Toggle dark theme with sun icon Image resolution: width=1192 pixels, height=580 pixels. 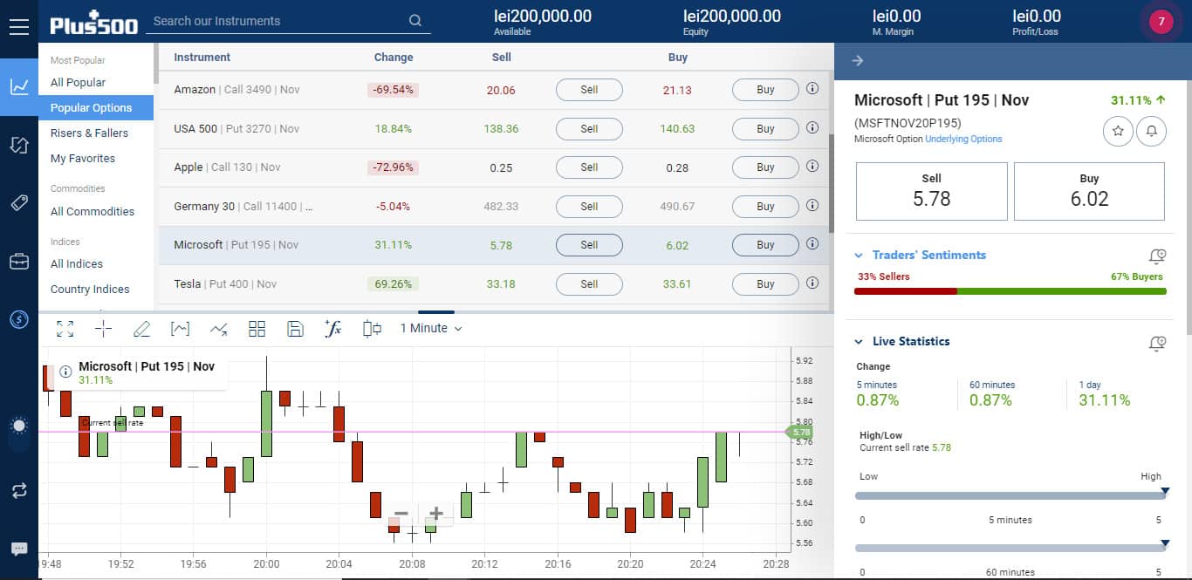(18, 427)
